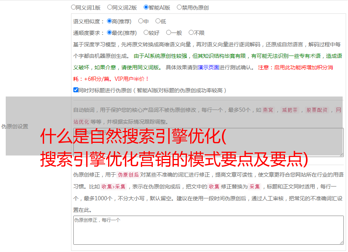The height and width of the screenshot is (252, 348).
Task: Click the 燕窝 example keyword
Action: (x=268, y=110)
